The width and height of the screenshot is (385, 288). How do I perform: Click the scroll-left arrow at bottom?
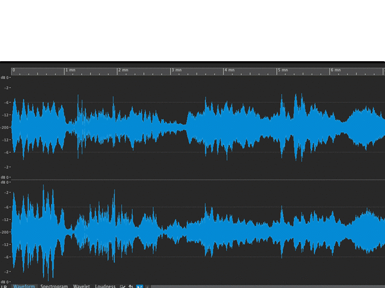click(147, 286)
